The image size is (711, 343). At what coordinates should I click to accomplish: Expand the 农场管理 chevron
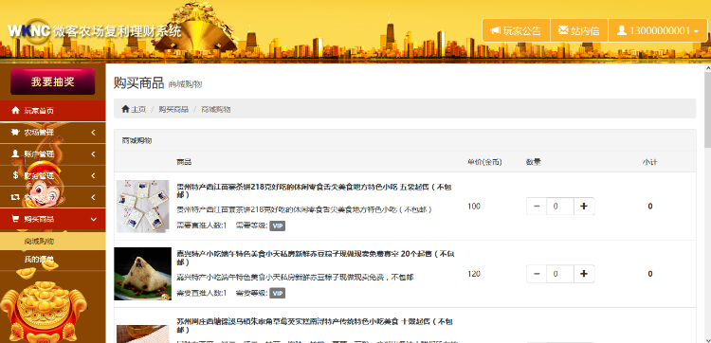93,133
